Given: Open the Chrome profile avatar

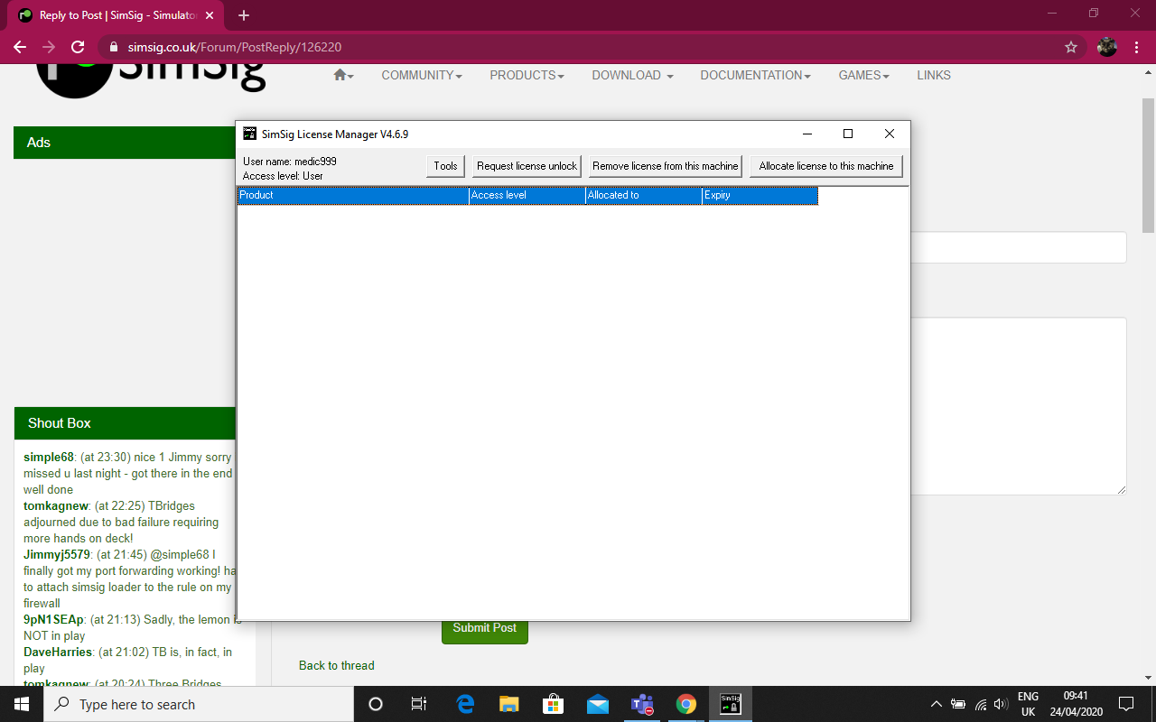Looking at the screenshot, I should (x=1107, y=47).
